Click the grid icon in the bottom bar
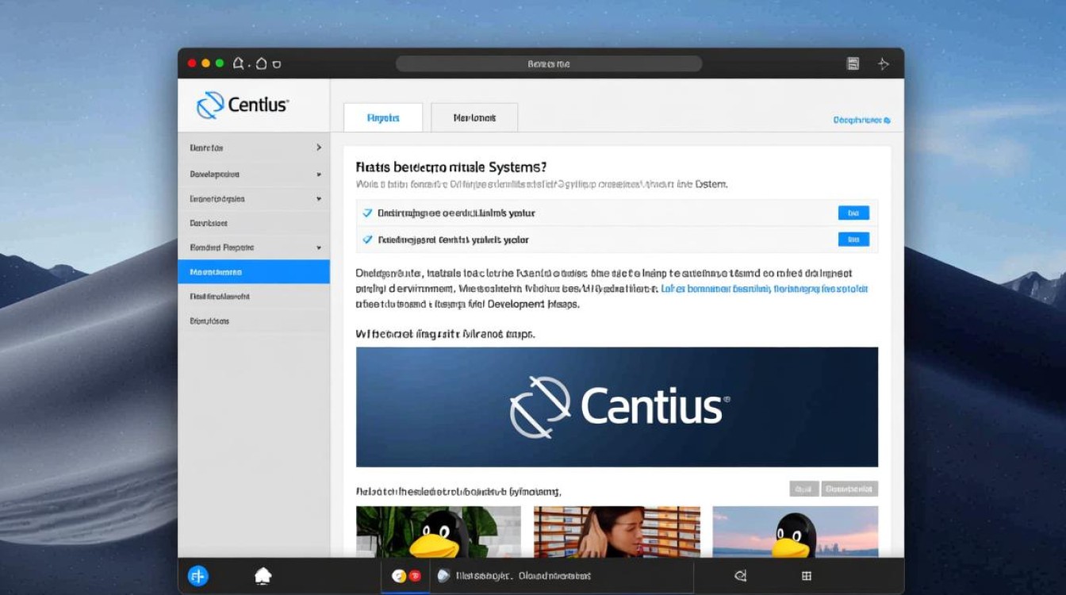 tap(807, 576)
